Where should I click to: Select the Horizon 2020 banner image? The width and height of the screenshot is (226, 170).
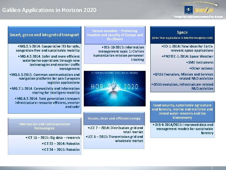(x=115, y=88)
